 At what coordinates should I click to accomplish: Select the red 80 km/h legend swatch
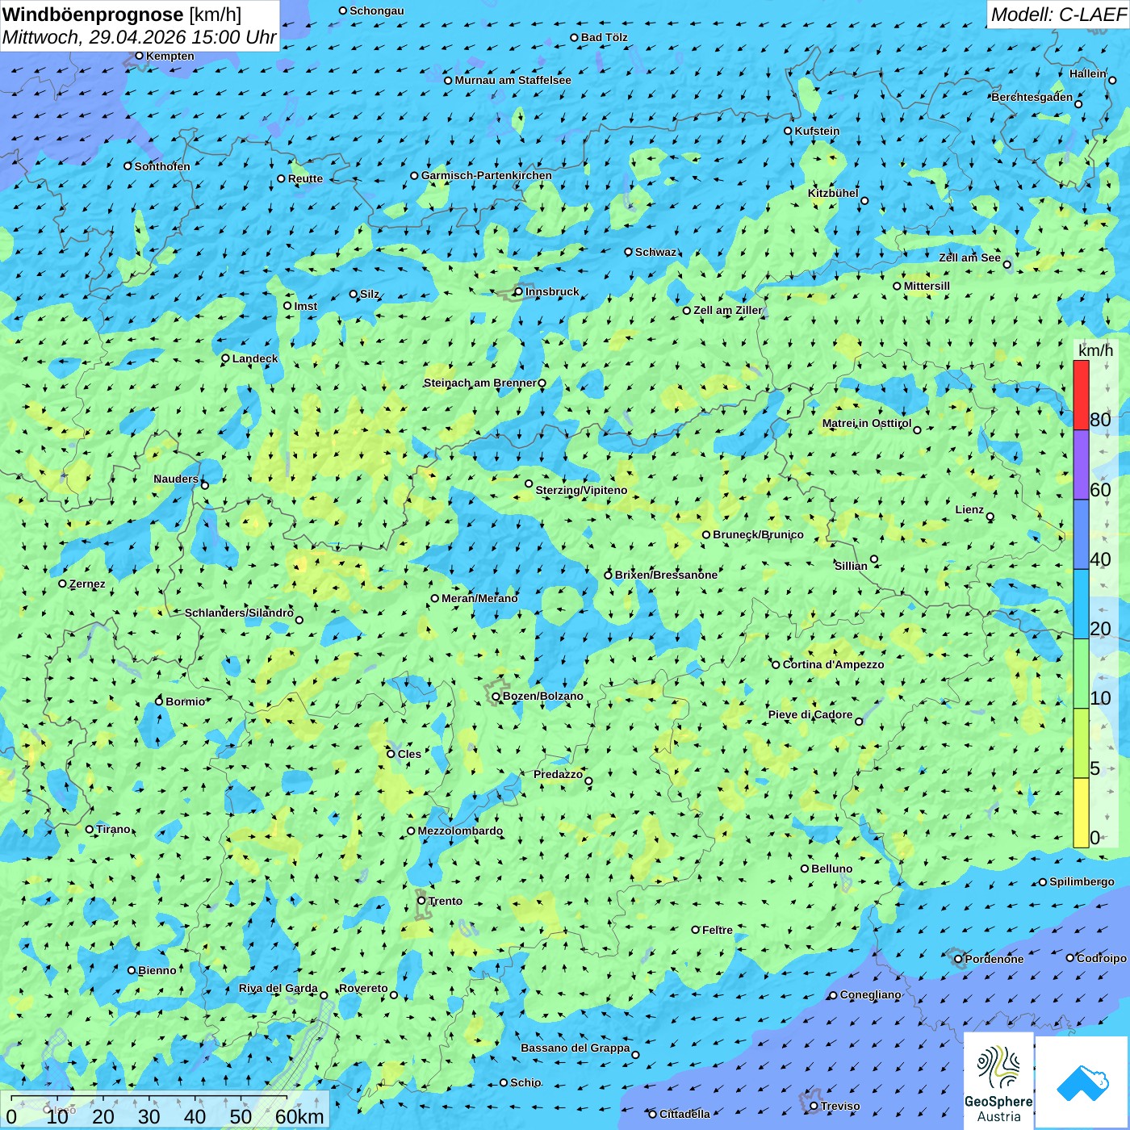[x=1081, y=395]
